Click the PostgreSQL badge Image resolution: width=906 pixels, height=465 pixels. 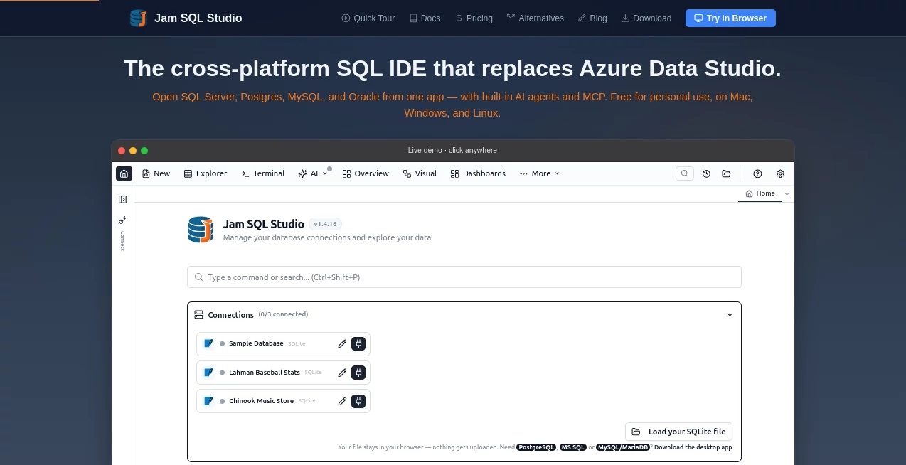click(536, 447)
